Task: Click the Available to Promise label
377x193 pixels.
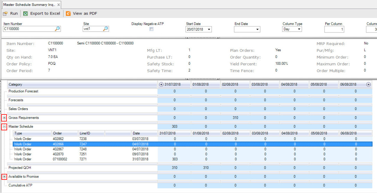Action: (x=24, y=176)
